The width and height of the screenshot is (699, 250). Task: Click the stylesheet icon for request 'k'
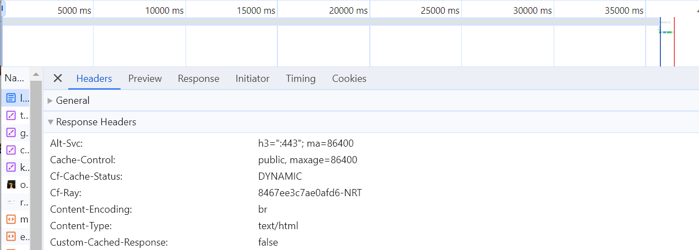[x=11, y=167]
